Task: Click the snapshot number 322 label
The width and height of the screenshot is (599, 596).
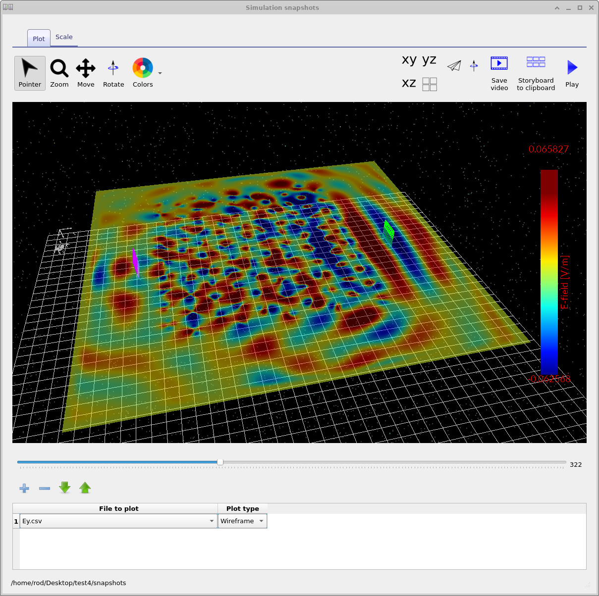Action: (x=576, y=464)
